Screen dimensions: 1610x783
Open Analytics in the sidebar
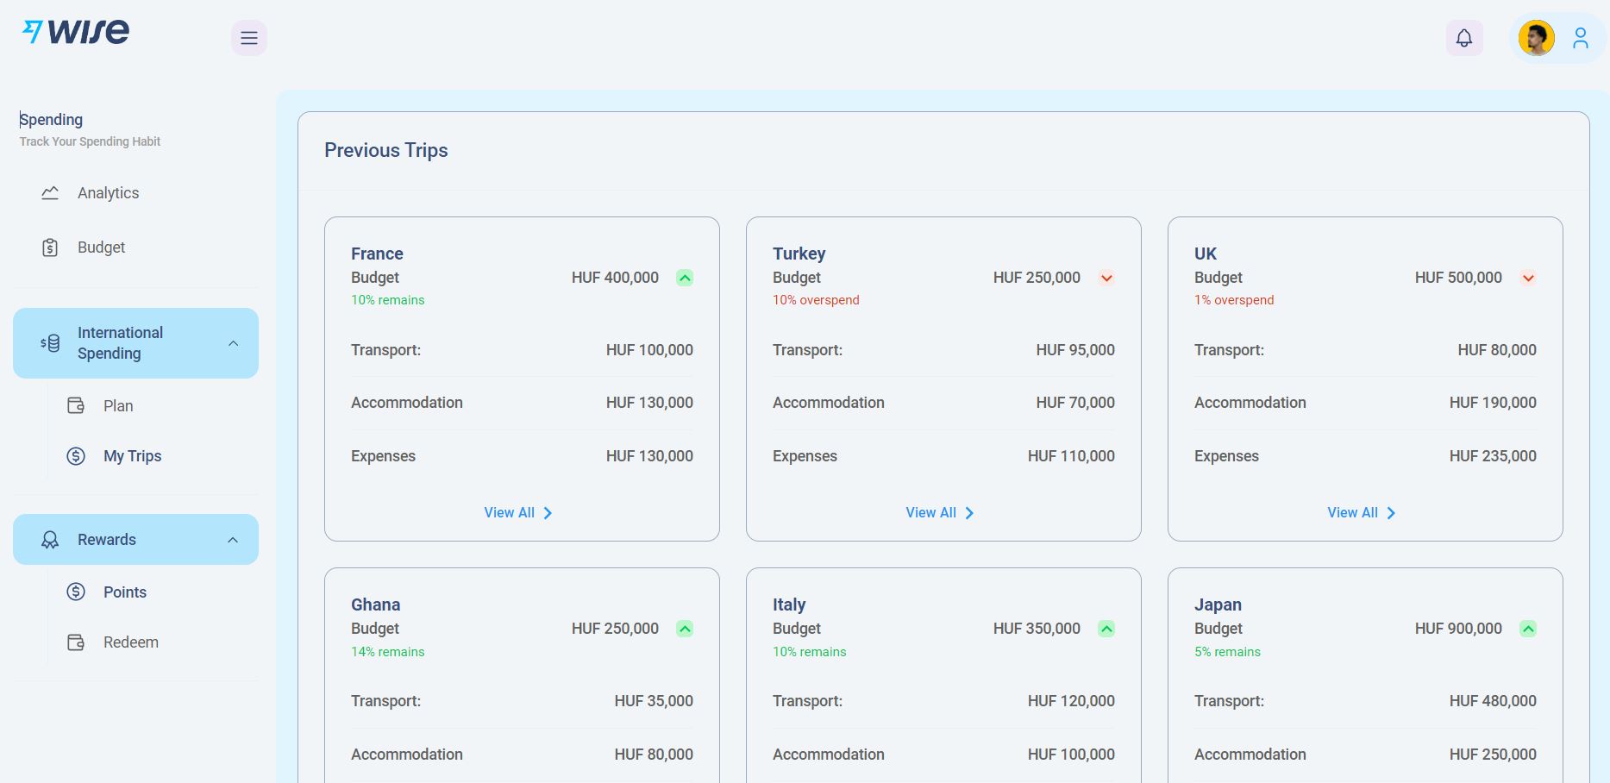(x=135, y=193)
